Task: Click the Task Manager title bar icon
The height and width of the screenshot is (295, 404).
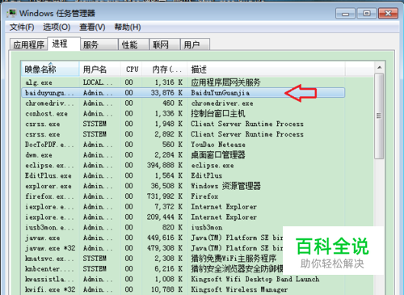Action: 11,13
